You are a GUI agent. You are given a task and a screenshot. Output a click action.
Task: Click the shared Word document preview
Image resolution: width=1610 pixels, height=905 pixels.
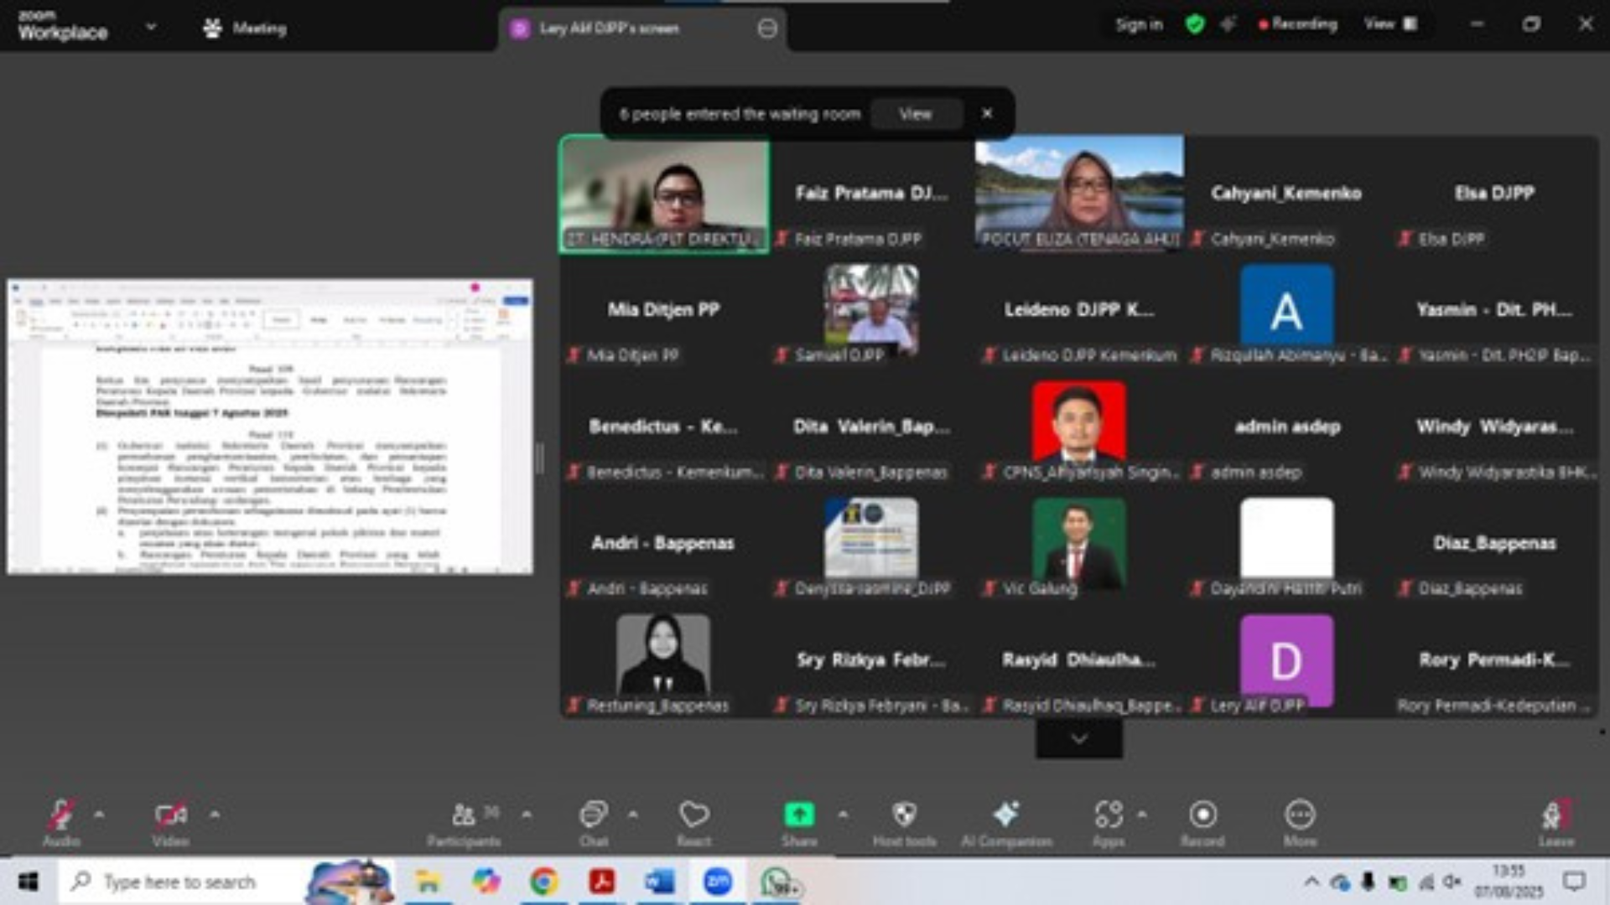click(x=270, y=427)
